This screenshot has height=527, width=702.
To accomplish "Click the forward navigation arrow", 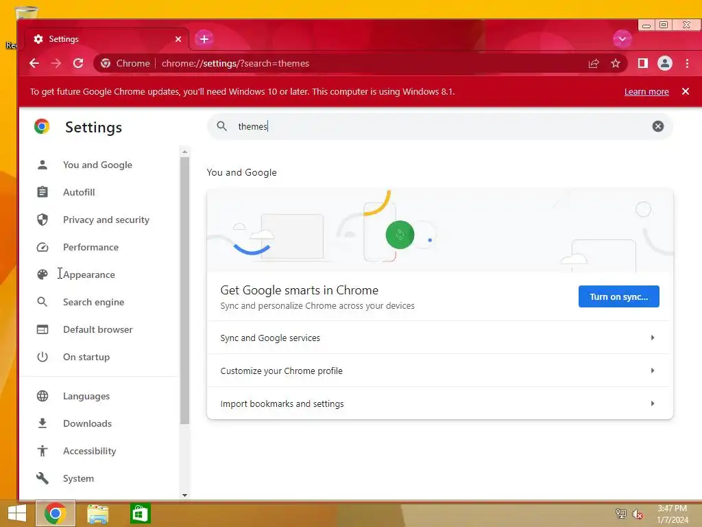I will (56, 63).
